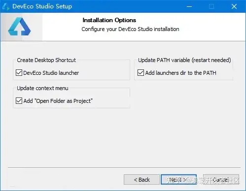Click the DevEco Studio Setup title bar text
Viewport: 246px width, 191px height.
[x=42, y=6]
